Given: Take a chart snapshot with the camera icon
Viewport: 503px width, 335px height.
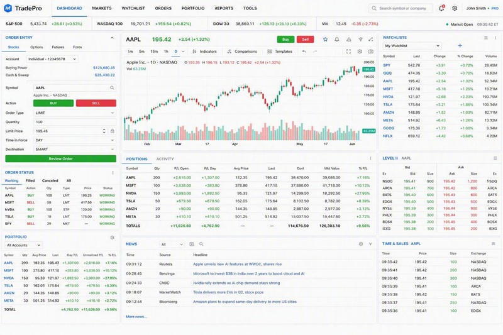Looking at the screenshot, I should (x=370, y=52).
